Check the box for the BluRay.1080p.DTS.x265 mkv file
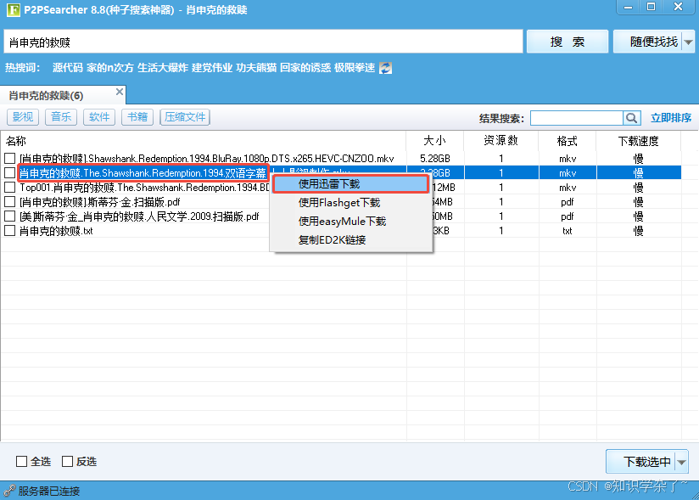 tap(10, 158)
